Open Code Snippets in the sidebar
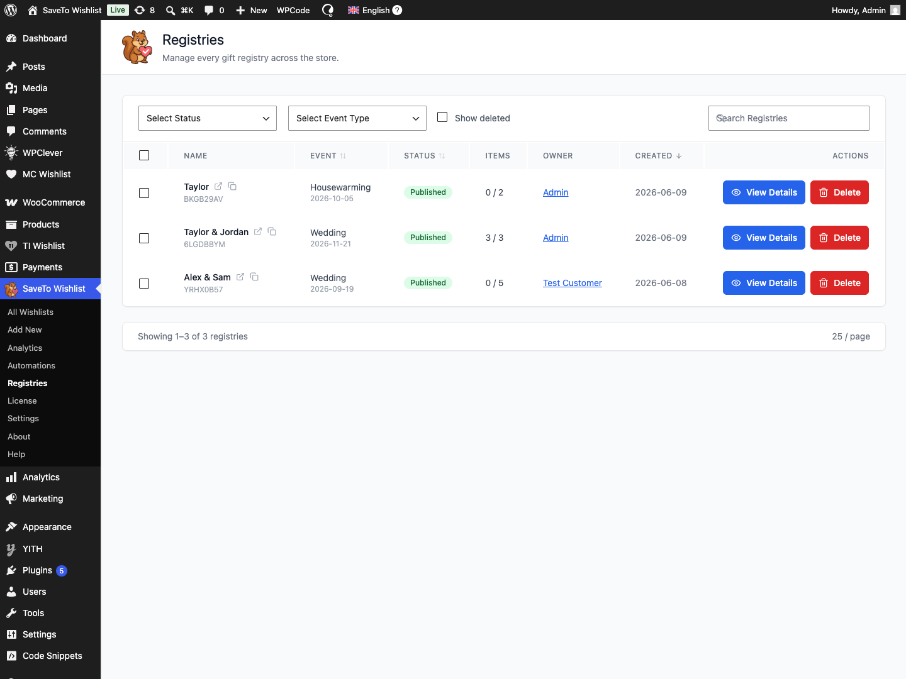 [50, 656]
